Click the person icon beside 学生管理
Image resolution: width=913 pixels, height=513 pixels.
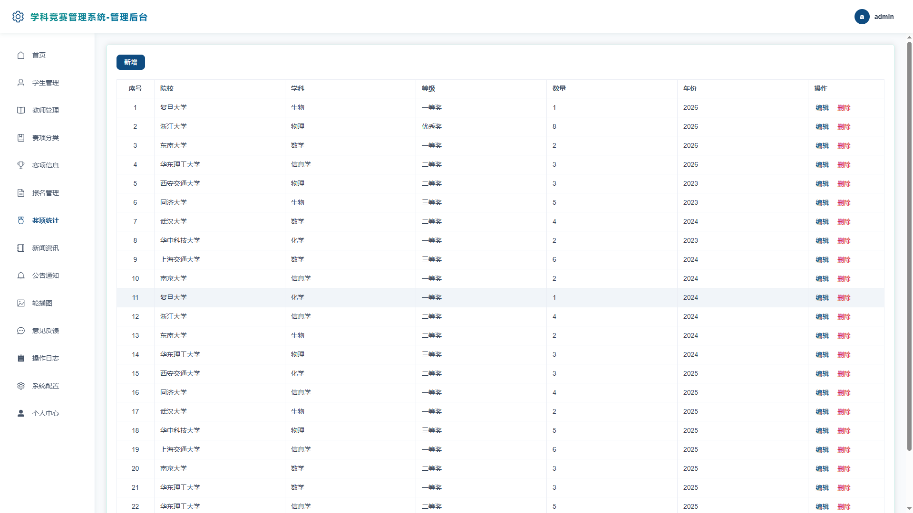point(21,83)
